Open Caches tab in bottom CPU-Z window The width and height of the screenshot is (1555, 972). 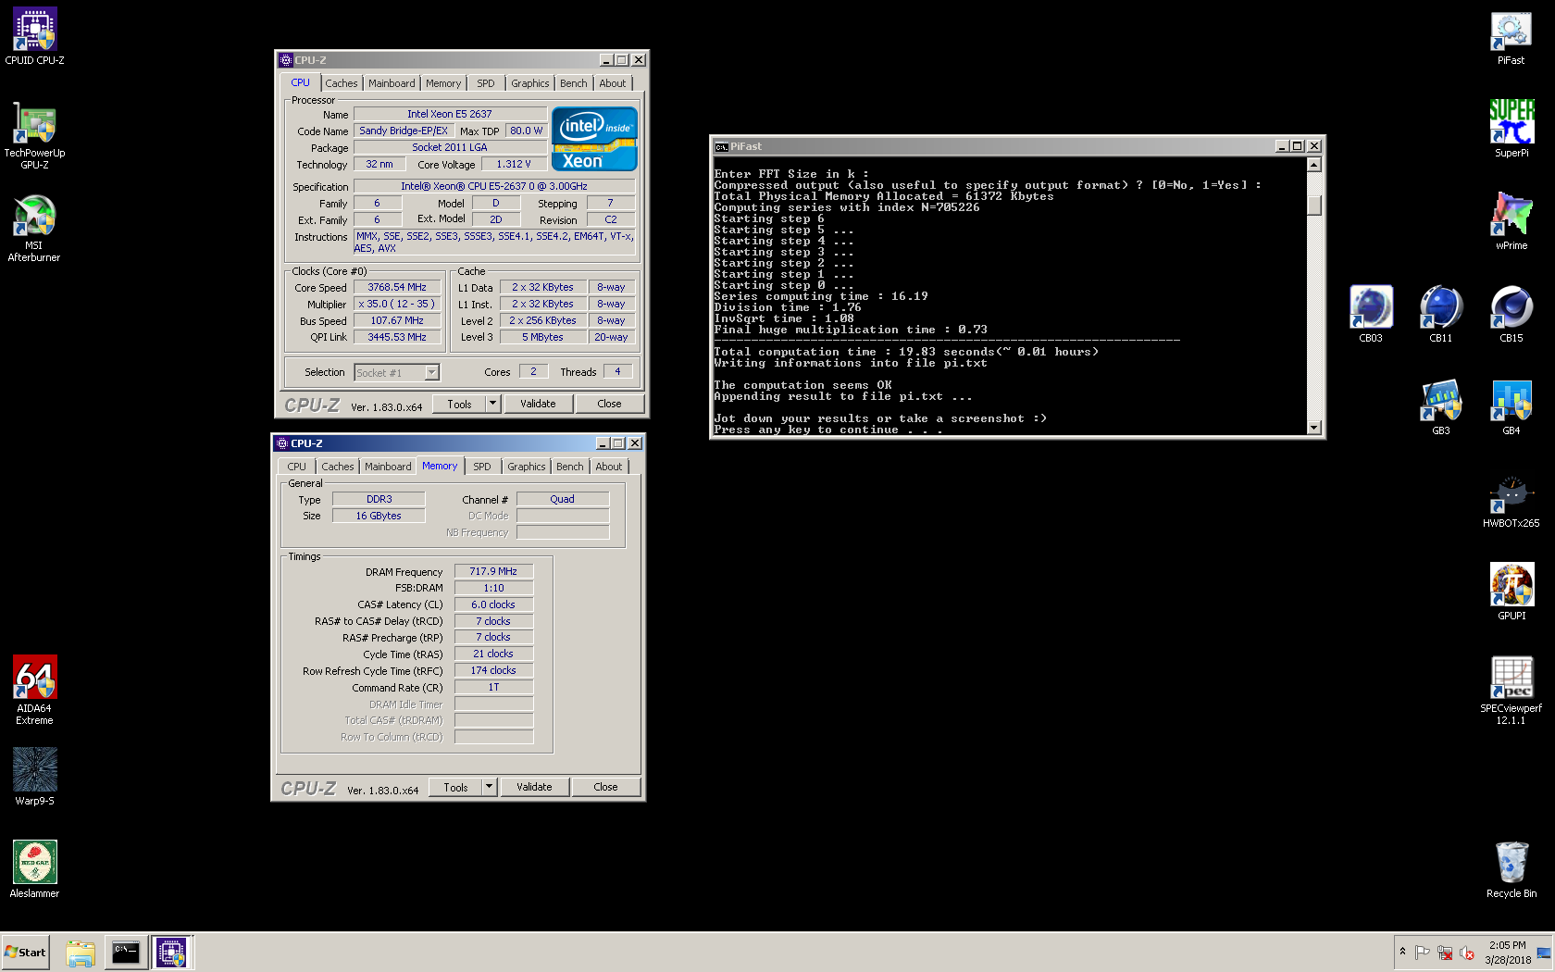(x=337, y=467)
